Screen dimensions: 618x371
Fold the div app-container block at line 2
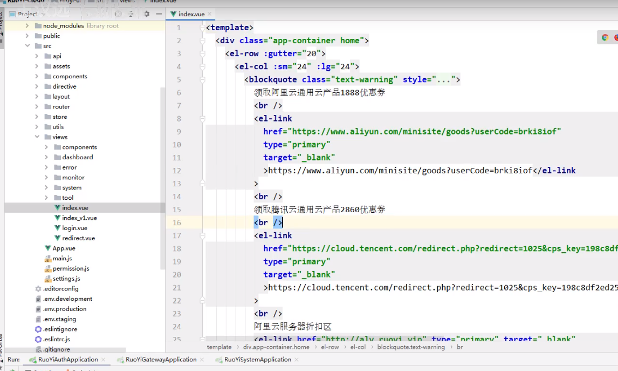coord(202,41)
